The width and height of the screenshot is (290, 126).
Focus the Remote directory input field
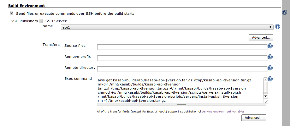pyautogui.click(x=182, y=69)
